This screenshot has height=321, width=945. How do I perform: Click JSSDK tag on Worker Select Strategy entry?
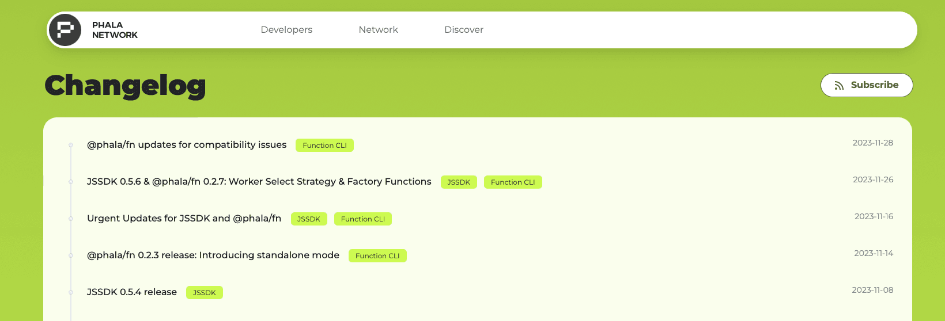[x=459, y=182]
